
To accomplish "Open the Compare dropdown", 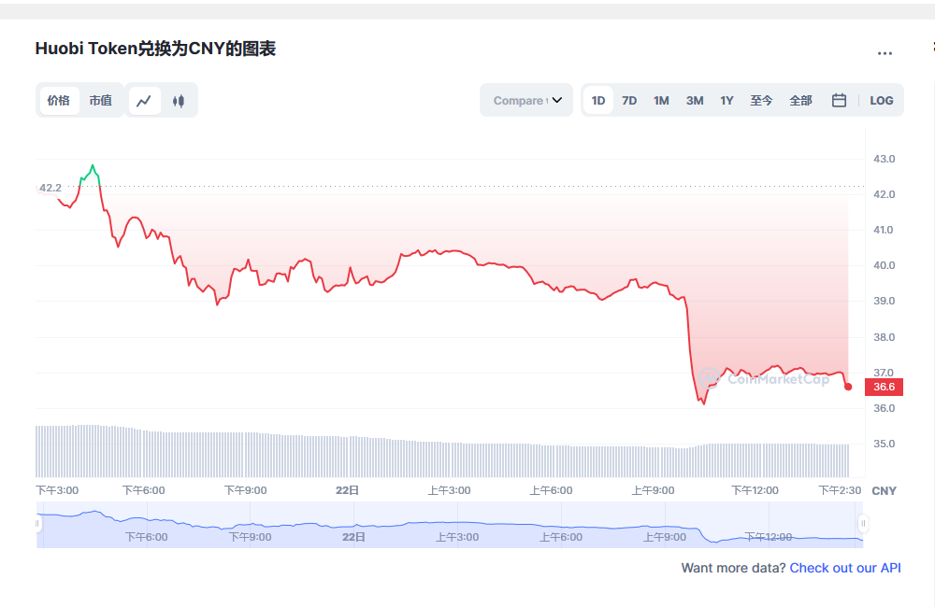I will pyautogui.click(x=526, y=100).
